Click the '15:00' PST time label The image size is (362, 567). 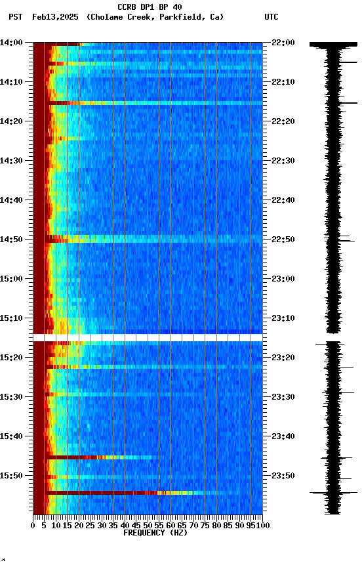[x=11, y=279]
